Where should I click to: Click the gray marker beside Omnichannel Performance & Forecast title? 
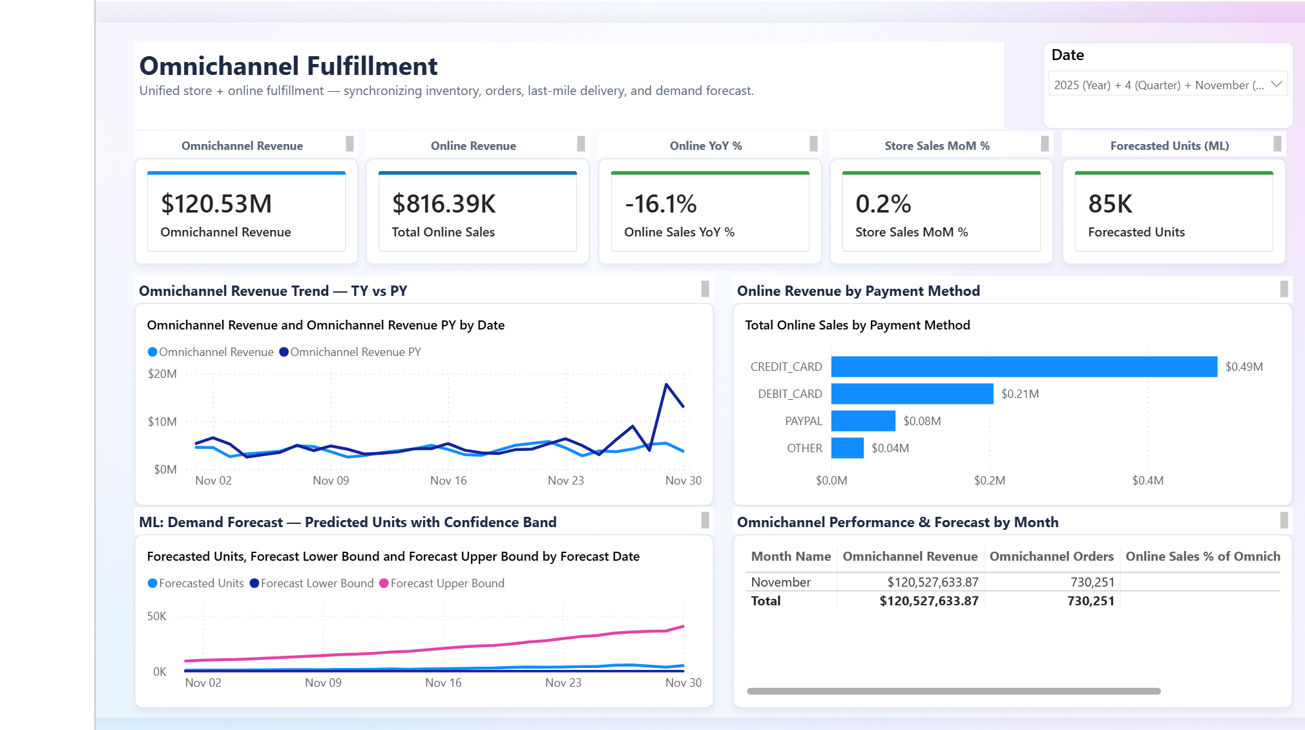[x=1284, y=520]
